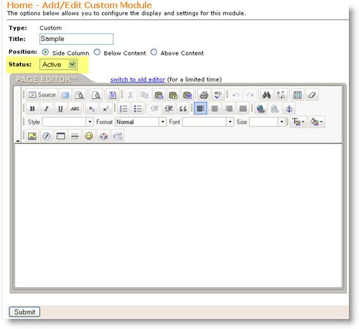Open the text color picker
359x329 pixels.
click(298, 121)
